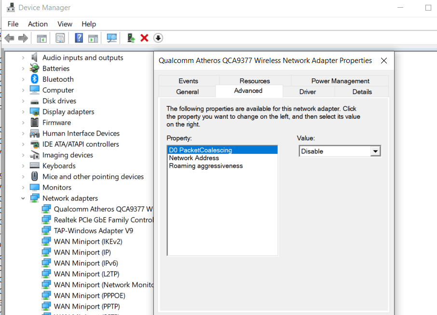Screen dimensions: 437x315
Task: Click the Keyboards category icon
Action: coord(35,166)
